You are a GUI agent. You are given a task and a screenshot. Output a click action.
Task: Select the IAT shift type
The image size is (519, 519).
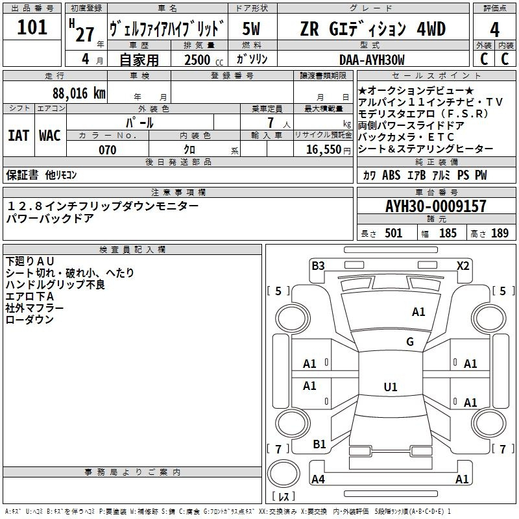pos(18,136)
